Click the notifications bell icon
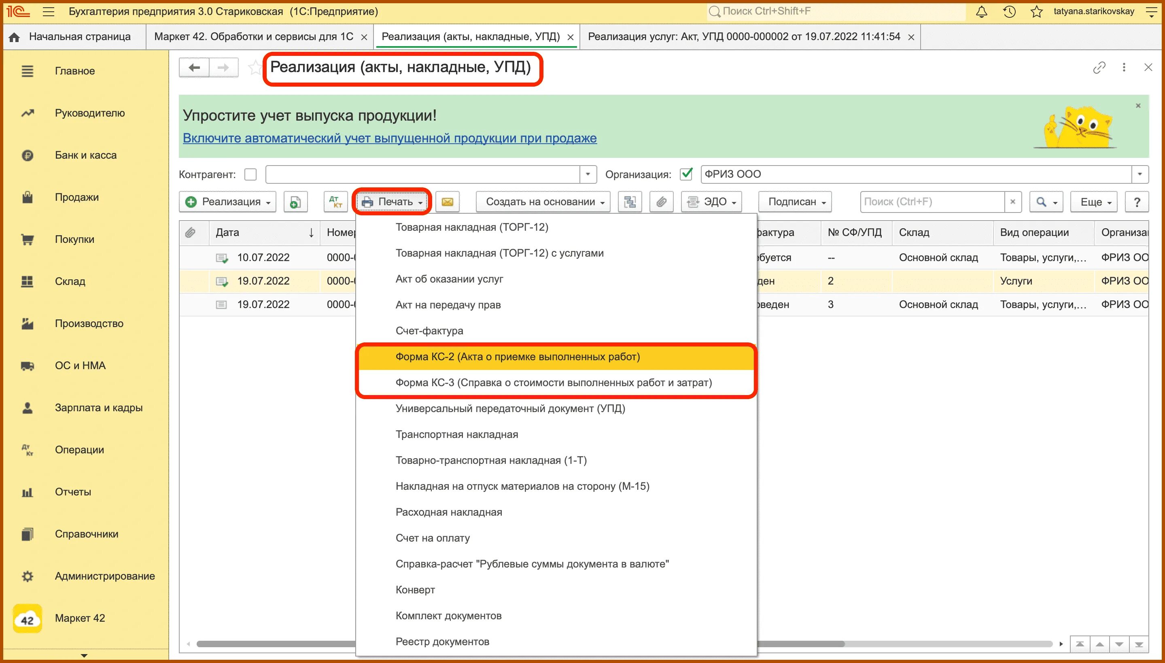The height and width of the screenshot is (663, 1165). (x=982, y=12)
